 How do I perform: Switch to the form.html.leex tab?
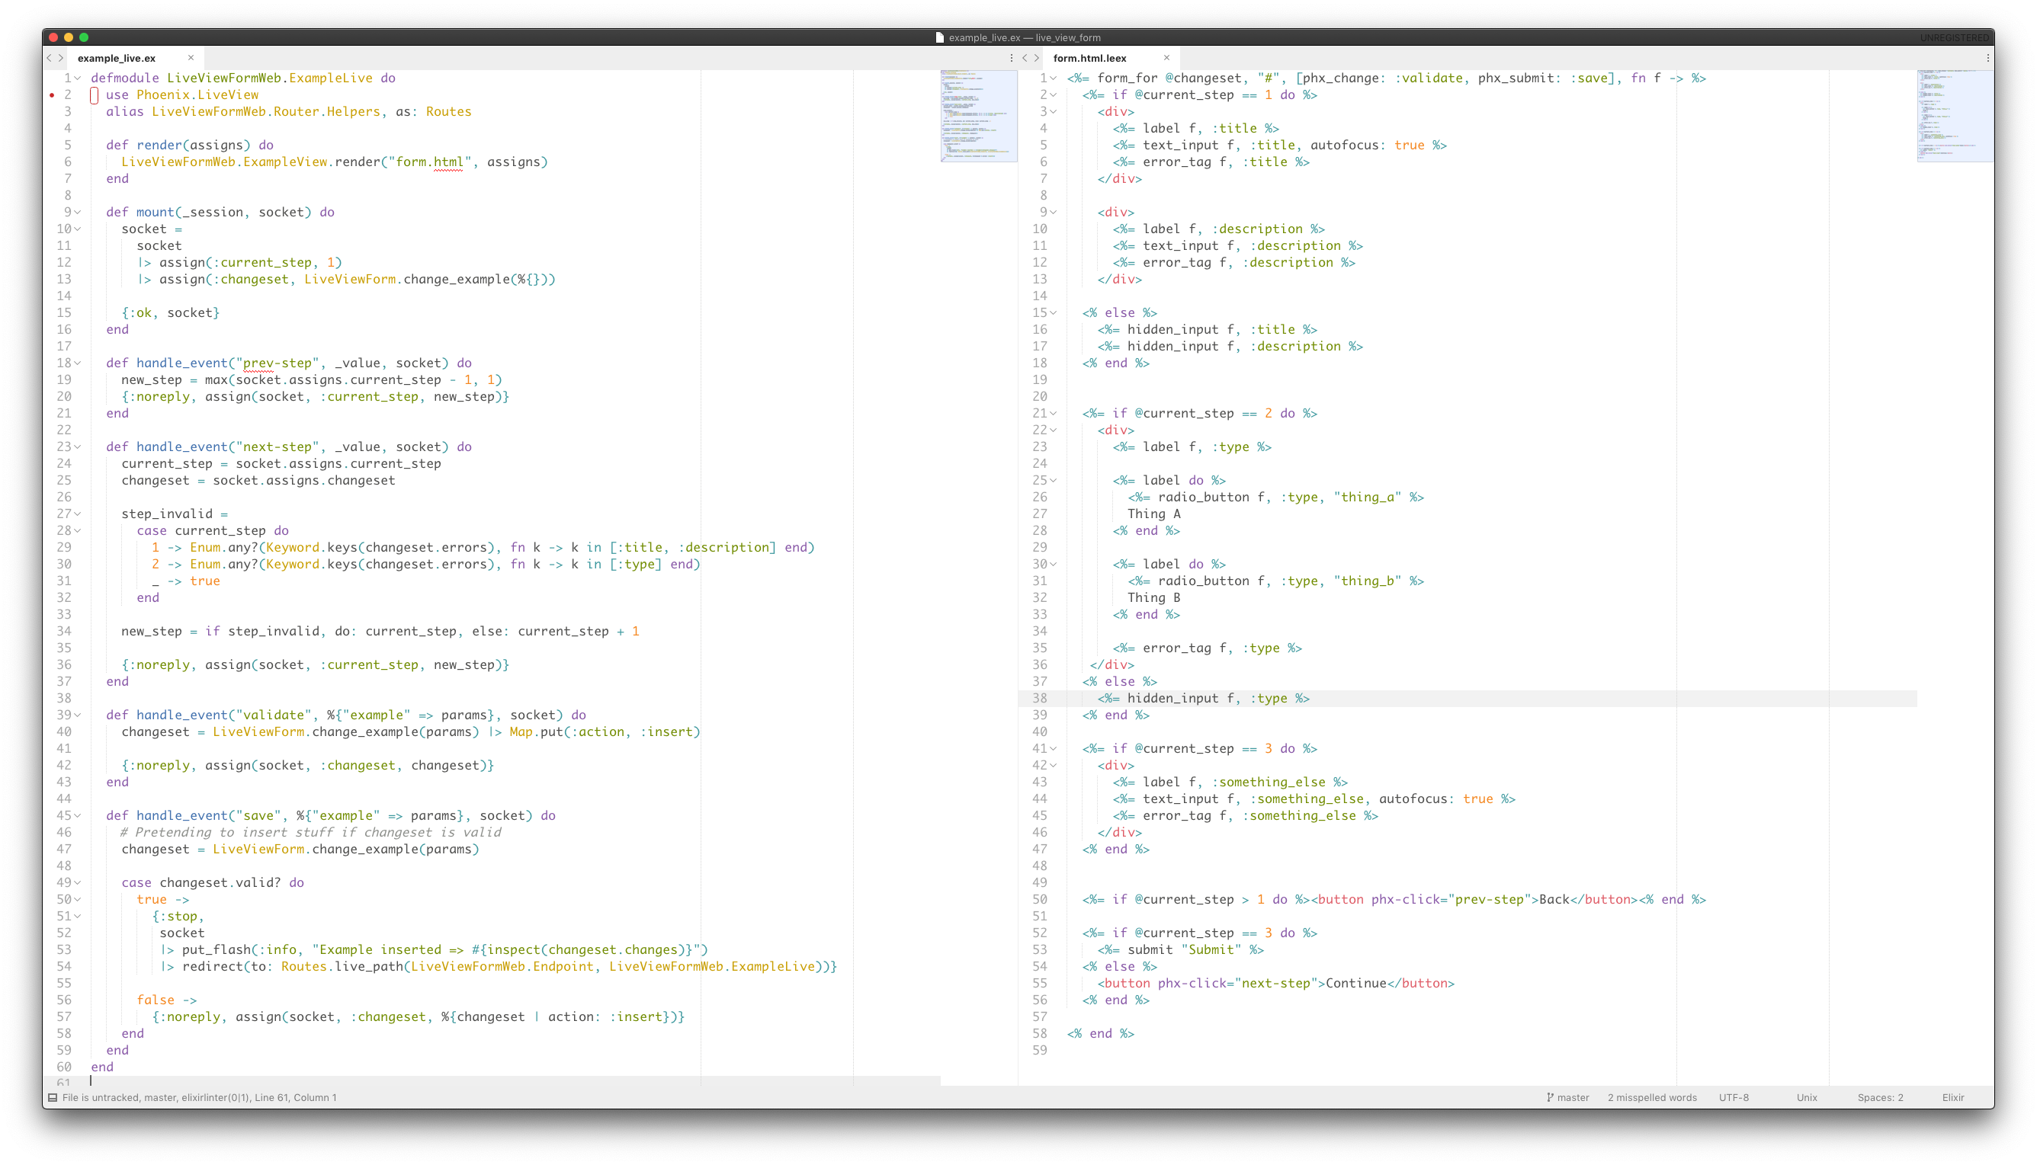(1089, 58)
